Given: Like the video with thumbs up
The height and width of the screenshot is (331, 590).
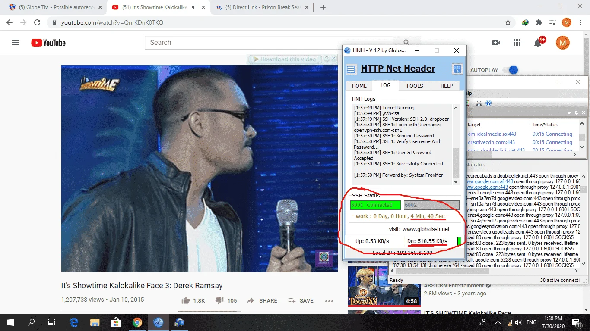Looking at the screenshot, I should [186, 300].
